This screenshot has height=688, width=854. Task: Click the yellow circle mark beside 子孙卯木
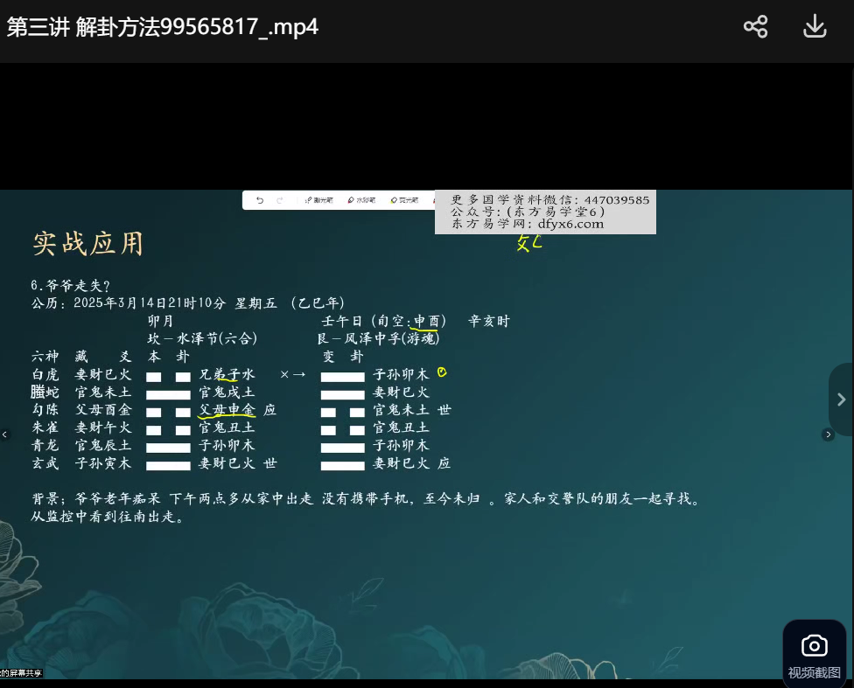[x=442, y=372]
